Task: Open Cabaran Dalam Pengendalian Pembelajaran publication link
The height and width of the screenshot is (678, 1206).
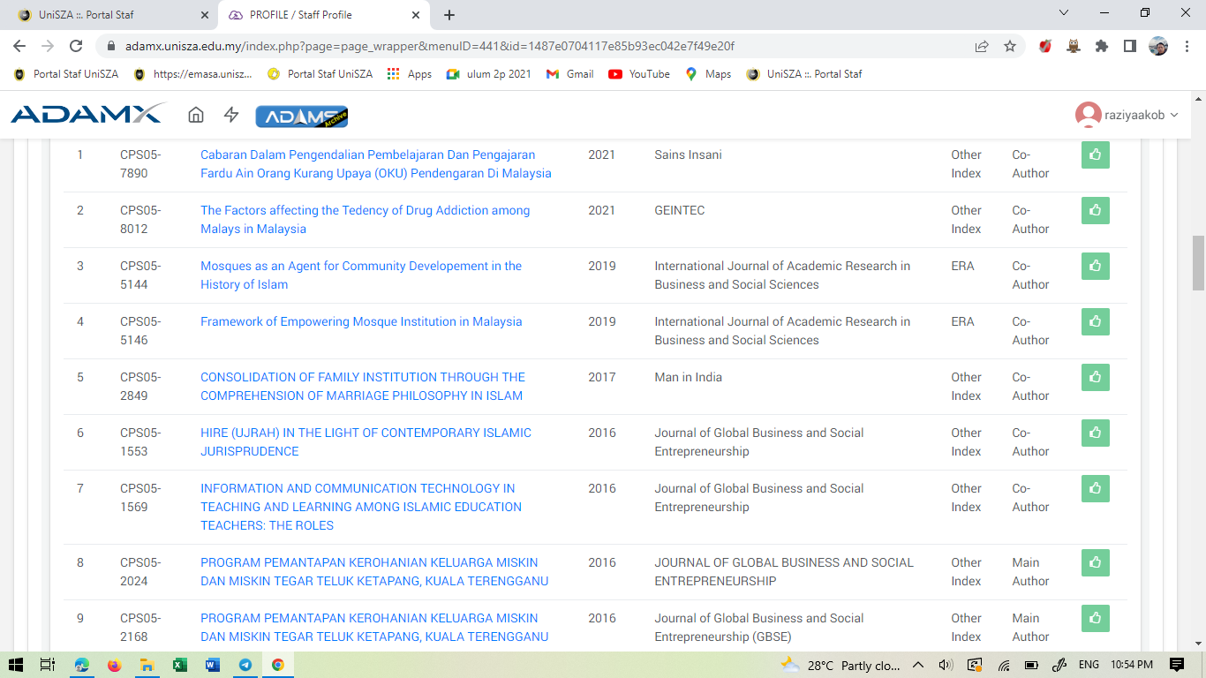Action: pos(376,163)
